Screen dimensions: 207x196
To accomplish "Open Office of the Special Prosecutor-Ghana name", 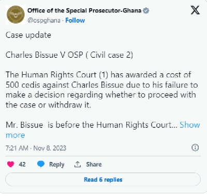I will click(84, 11).
